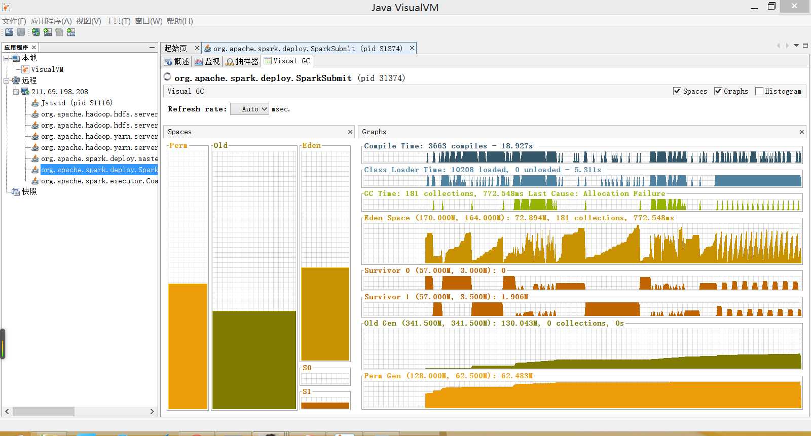The image size is (811, 436).
Task: Open the document tabs list dropdown arrow
Action: 796,46
